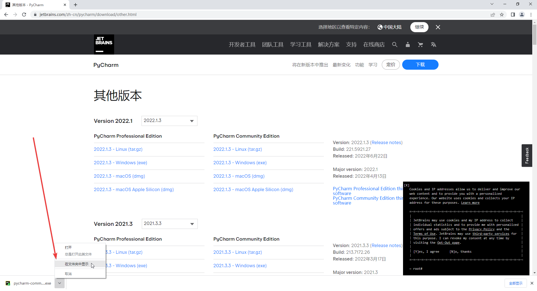The width and height of the screenshot is (537, 291).
Task: Click 全部显示 downloads button
Action: click(516, 283)
